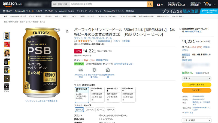Select the first product thumbnail image
Screen dimensions: 218x123
coord(7,36)
